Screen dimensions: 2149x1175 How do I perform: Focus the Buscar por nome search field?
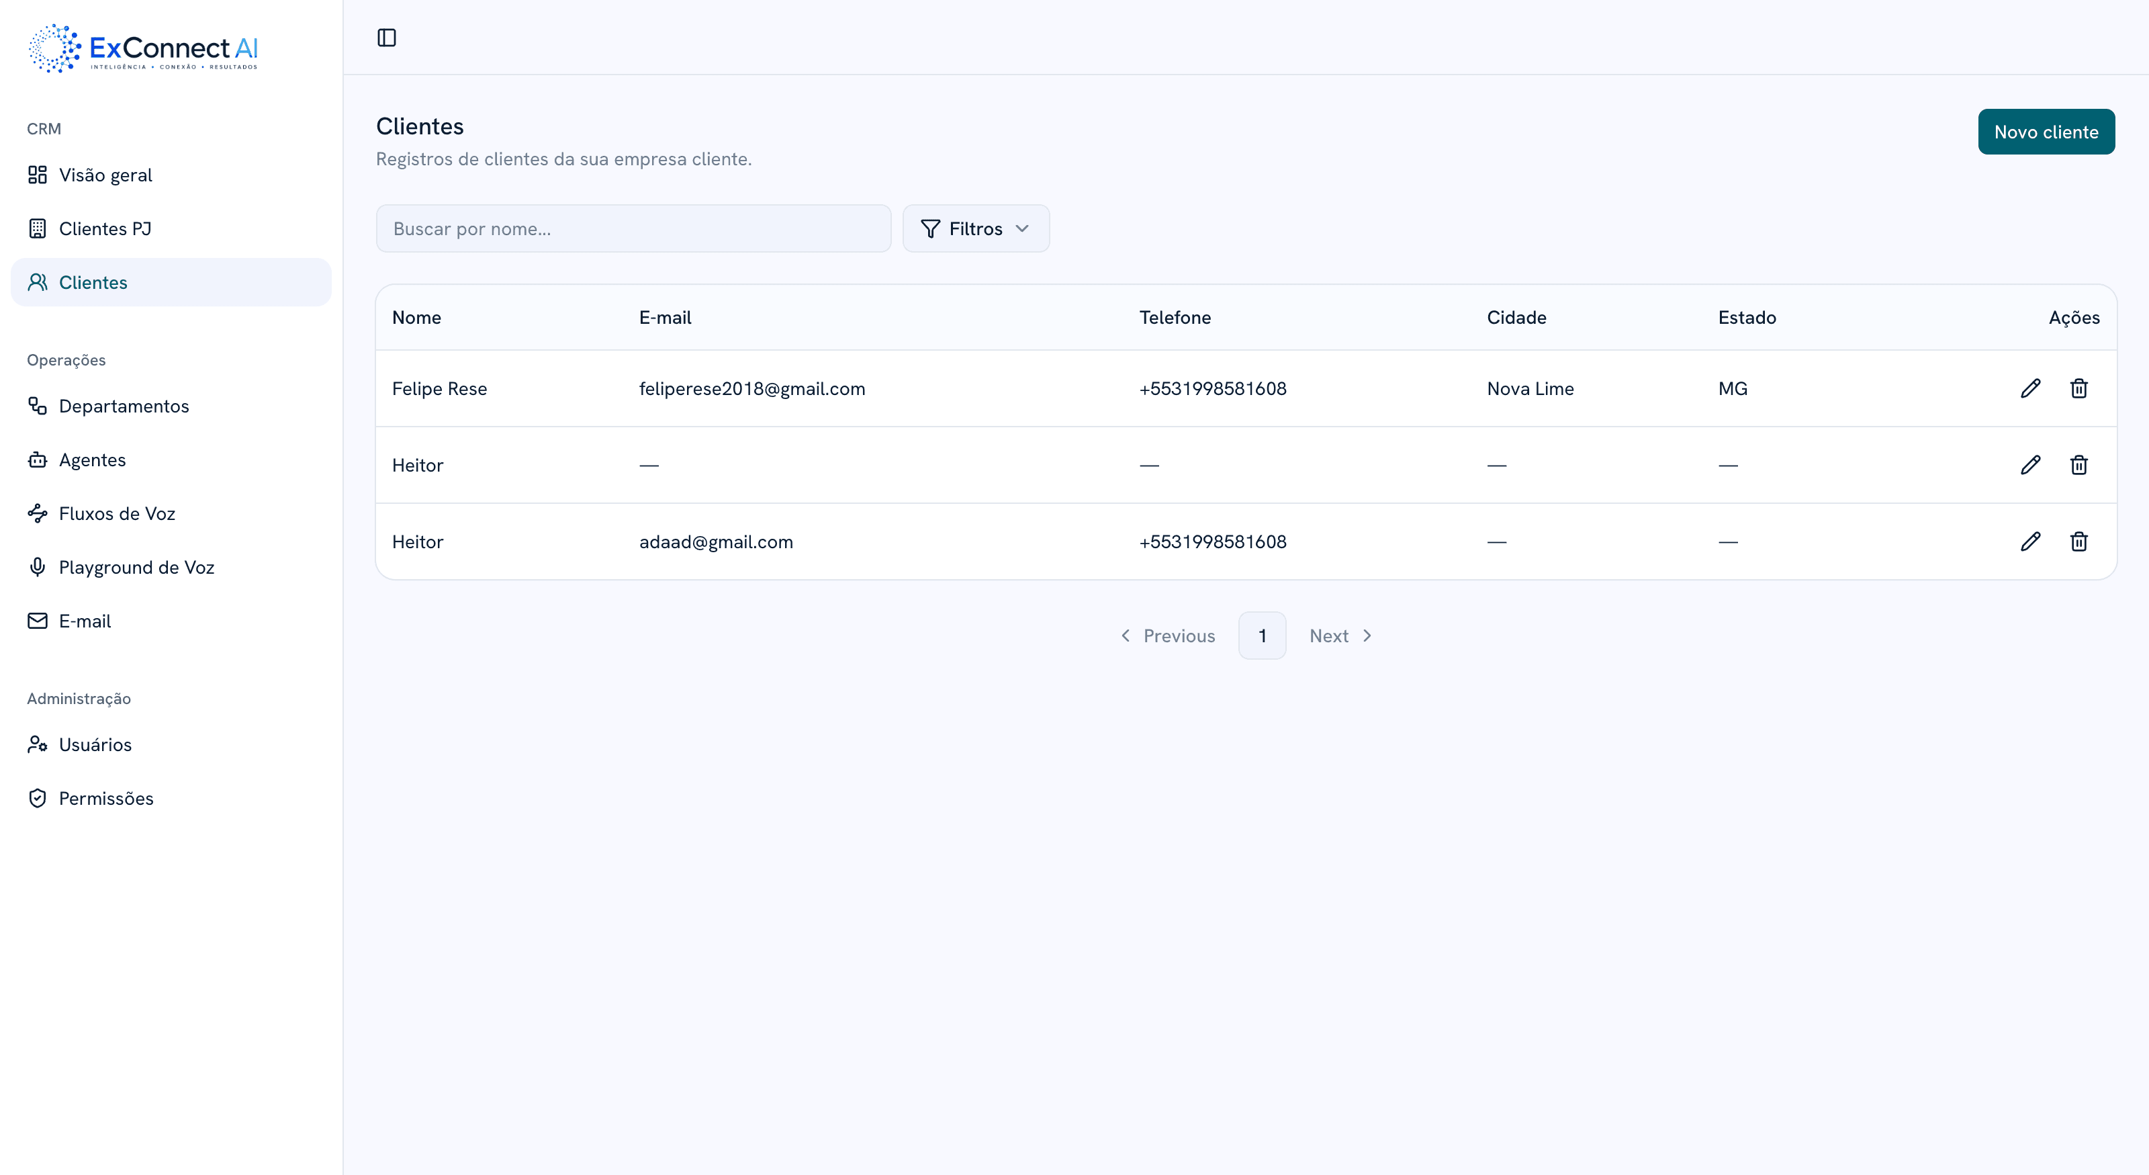coord(633,228)
